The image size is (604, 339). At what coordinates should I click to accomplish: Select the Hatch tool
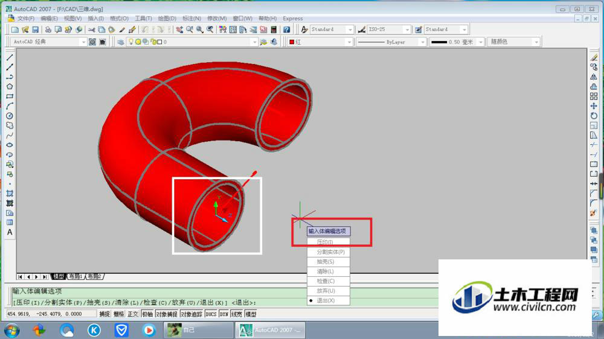pyautogui.click(x=10, y=194)
